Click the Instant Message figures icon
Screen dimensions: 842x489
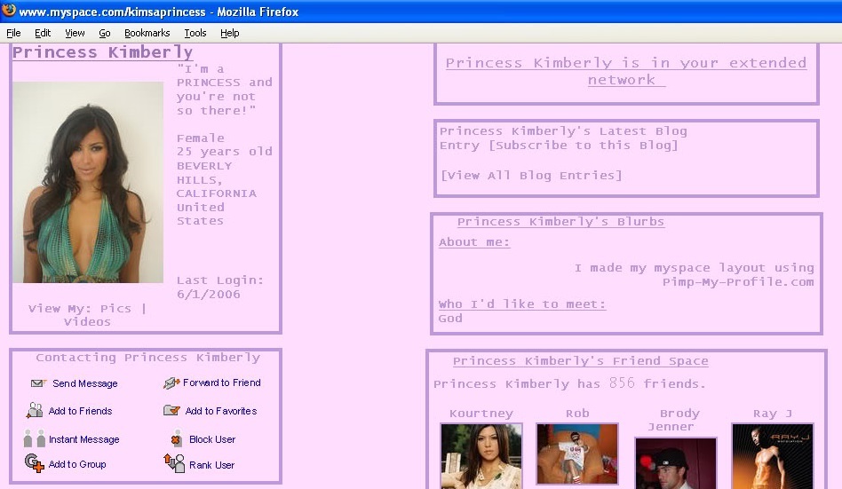pyautogui.click(x=35, y=438)
